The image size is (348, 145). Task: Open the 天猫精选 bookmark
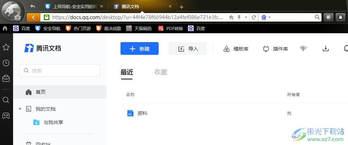(139, 28)
